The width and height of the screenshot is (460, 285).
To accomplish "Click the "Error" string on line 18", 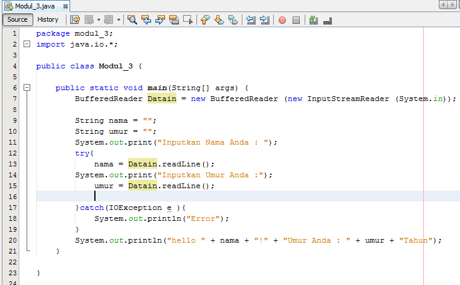I will click(x=203, y=218).
